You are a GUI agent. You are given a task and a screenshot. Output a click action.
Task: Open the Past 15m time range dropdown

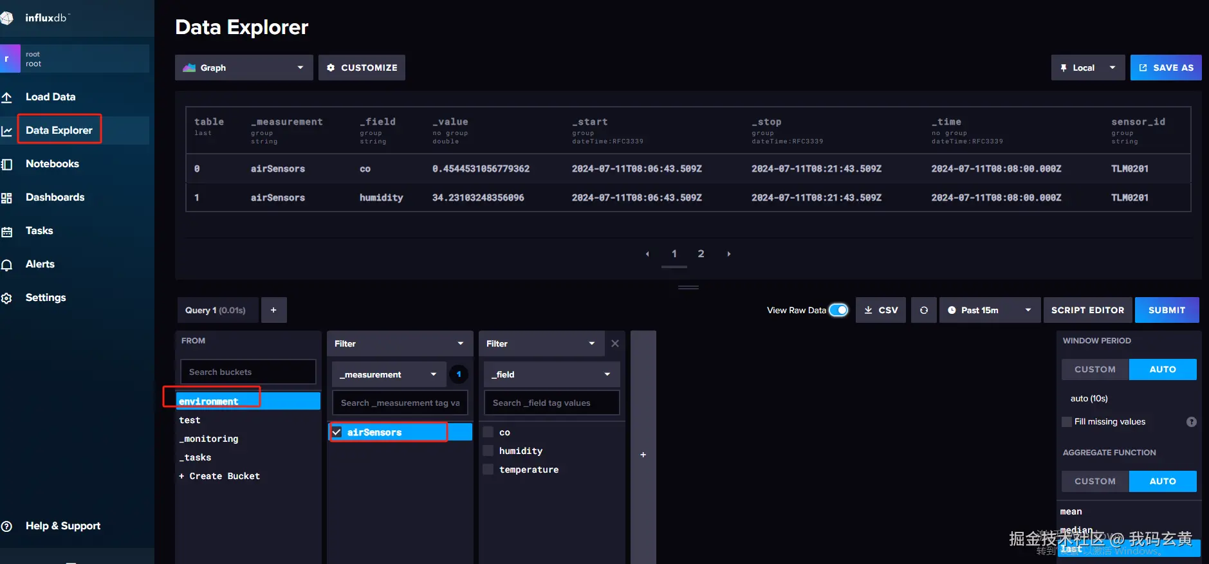[x=990, y=310]
